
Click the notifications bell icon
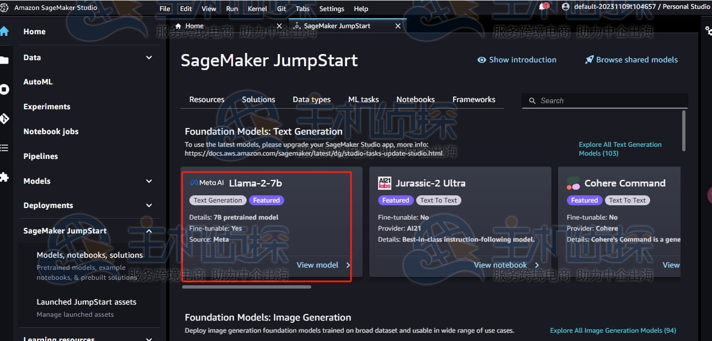[544, 7]
